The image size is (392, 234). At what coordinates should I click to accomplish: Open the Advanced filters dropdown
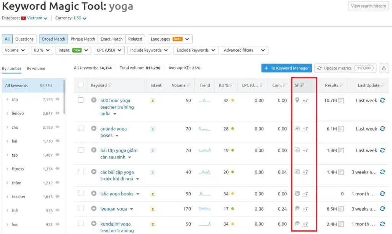coord(244,50)
